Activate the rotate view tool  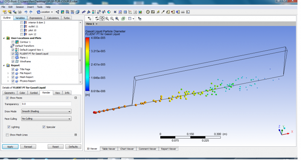[97, 18]
